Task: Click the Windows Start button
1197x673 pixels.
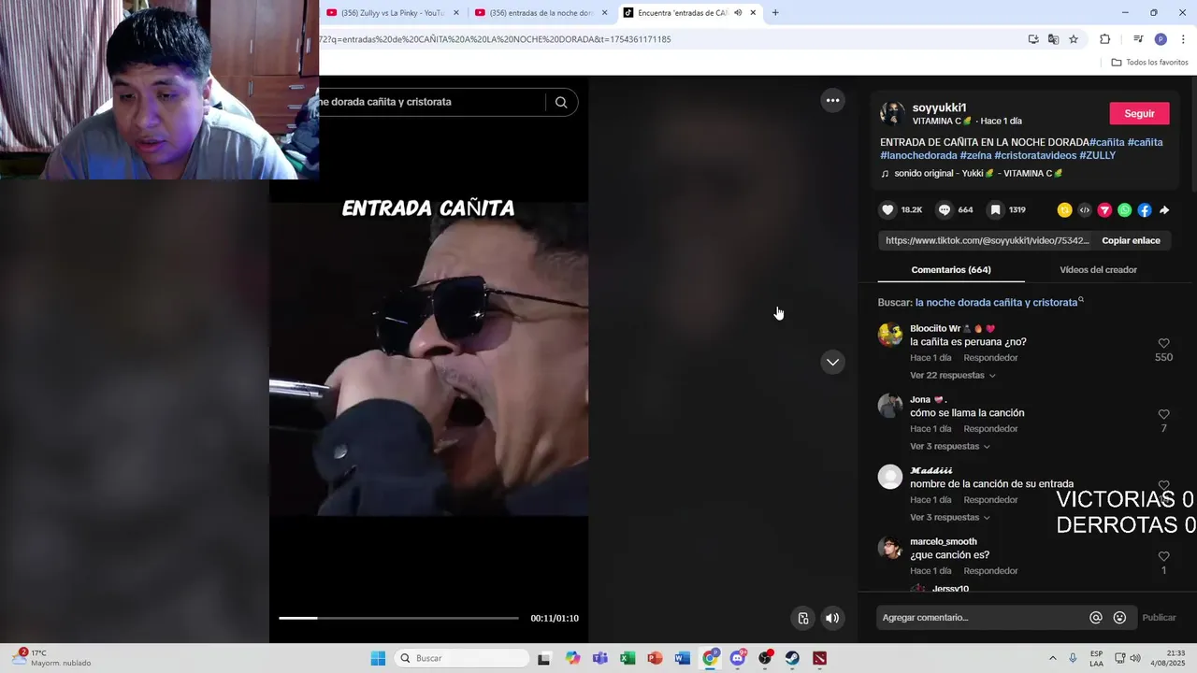Action: point(378,658)
